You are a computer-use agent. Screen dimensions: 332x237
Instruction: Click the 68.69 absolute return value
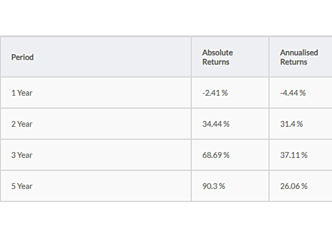(x=212, y=155)
